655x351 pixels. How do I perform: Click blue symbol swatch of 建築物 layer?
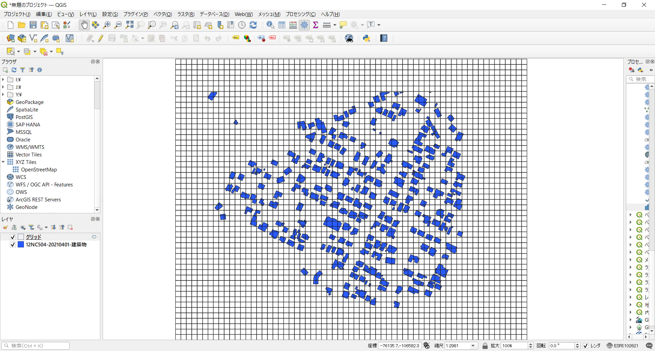[x=21, y=245]
